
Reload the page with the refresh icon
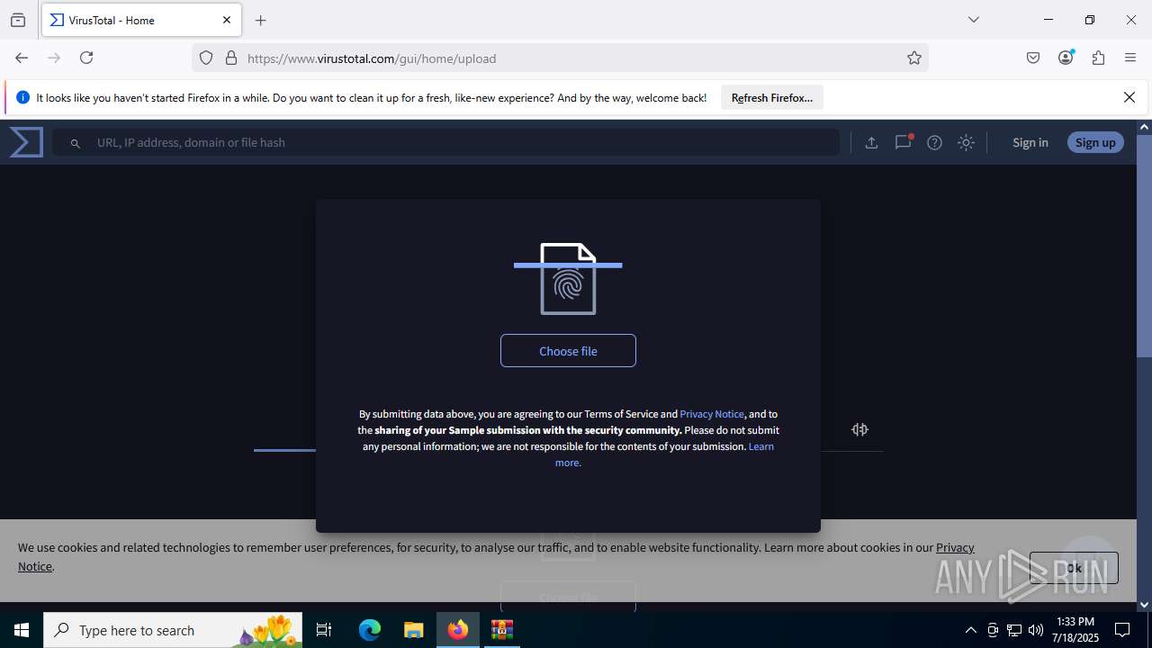point(86,58)
